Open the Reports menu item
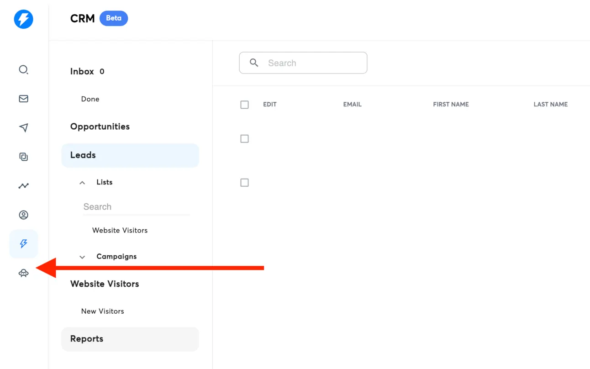The image size is (590, 369). (130, 339)
